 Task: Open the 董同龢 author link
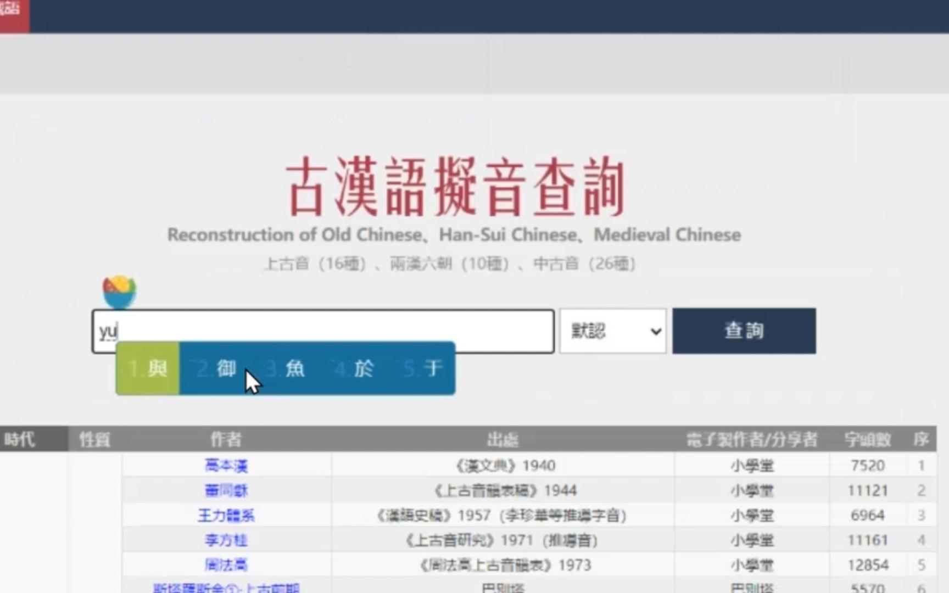pos(226,490)
